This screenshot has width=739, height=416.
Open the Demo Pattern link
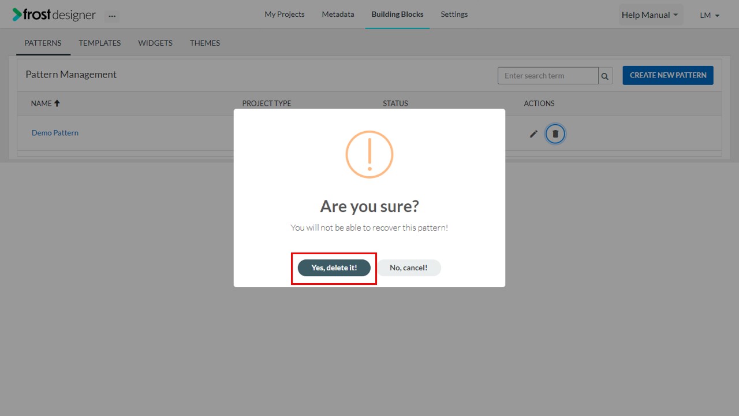click(x=55, y=133)
